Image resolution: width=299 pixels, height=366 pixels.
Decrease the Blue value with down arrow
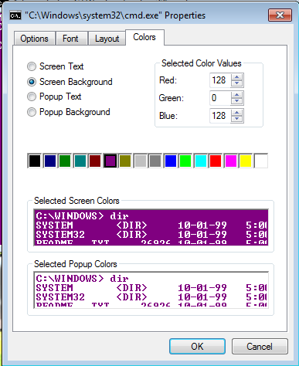(x=237, y=119)
